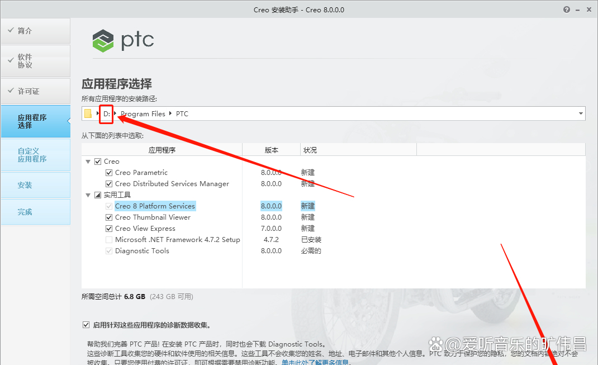Select Creo View Express label

click(145, 229)
